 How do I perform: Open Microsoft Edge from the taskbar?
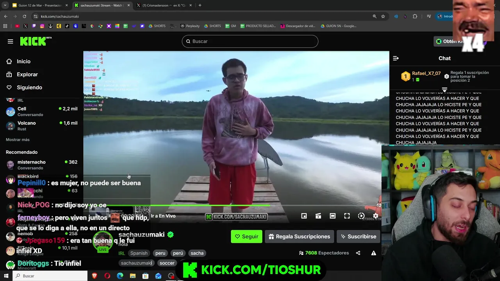pos(120,276)
